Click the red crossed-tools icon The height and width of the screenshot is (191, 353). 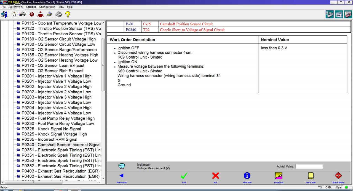click(32, 14)
